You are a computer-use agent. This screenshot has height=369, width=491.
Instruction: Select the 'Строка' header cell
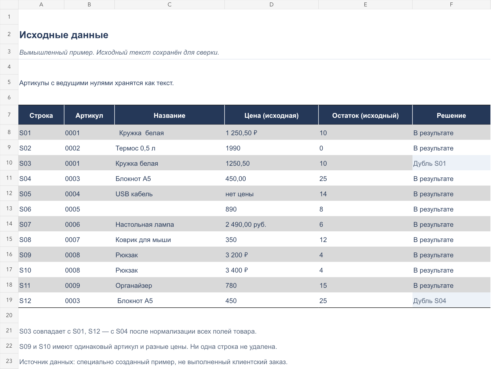pos(41,115)
